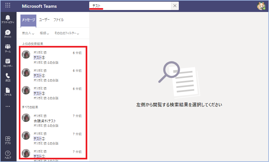Expand the その他のフィルター dropdown
269x162 pixels.
pos(67,33)
